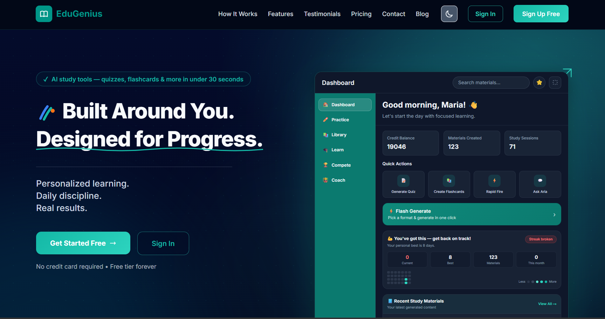The height and width of the screenshot is (319, 605).
Task: Click the Credit Balance 19046 card
Action: point(411,143)
